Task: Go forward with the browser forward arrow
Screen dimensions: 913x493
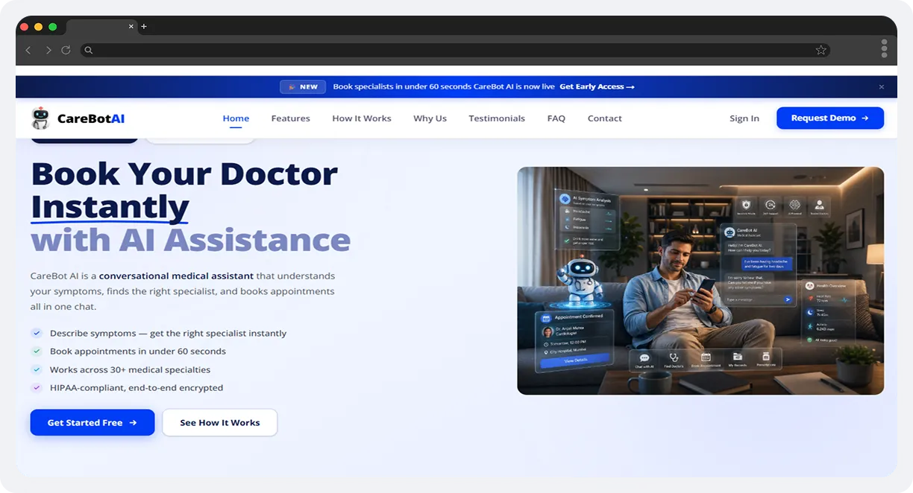Action: tap(48, 50)
